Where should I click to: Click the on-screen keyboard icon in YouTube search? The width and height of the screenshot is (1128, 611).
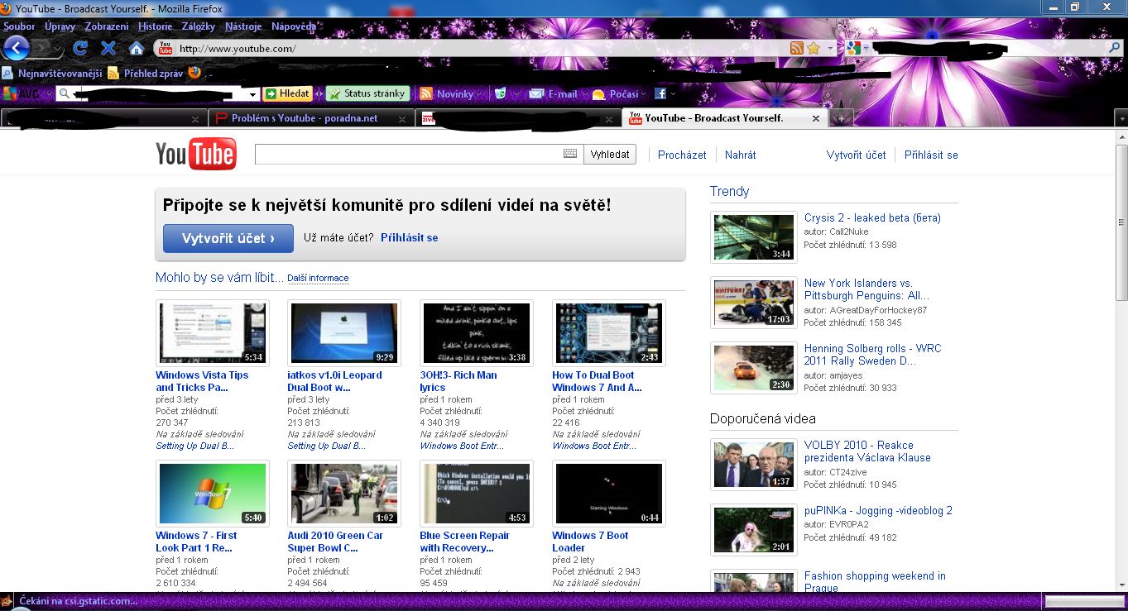pyautogui.click(x=570, y=154)
